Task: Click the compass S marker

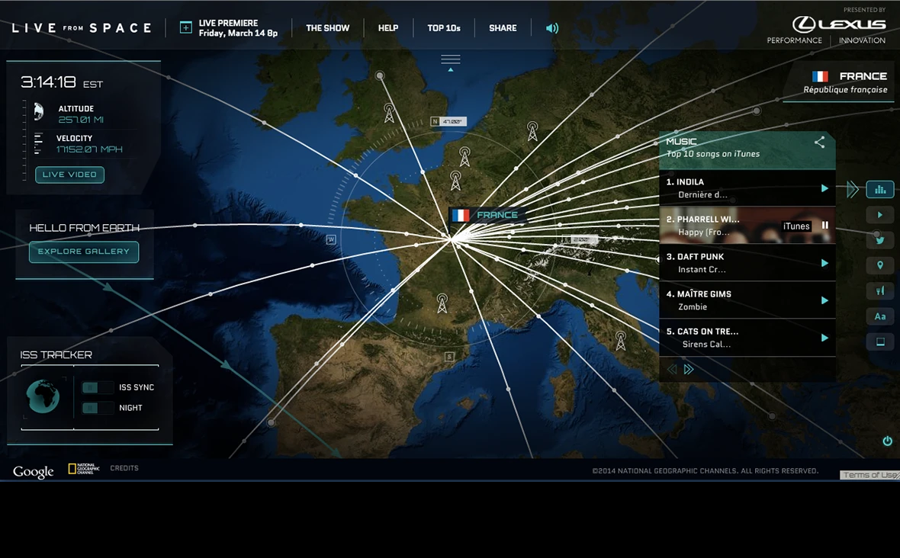Action: pos(449,357)
